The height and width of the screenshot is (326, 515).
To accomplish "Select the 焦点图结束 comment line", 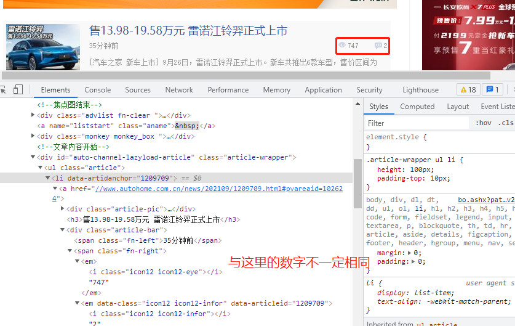I will pos(70,105).
